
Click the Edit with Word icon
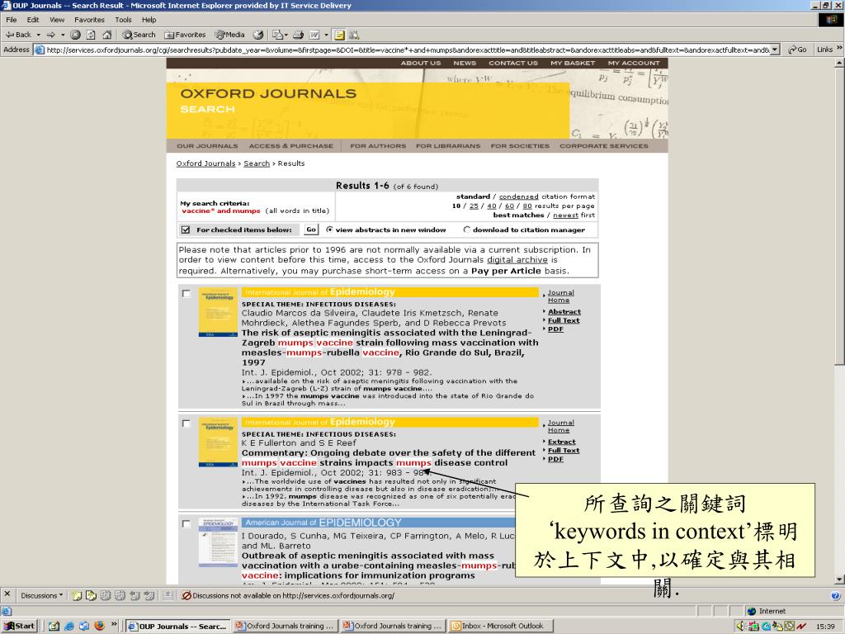tap(314, 35)
